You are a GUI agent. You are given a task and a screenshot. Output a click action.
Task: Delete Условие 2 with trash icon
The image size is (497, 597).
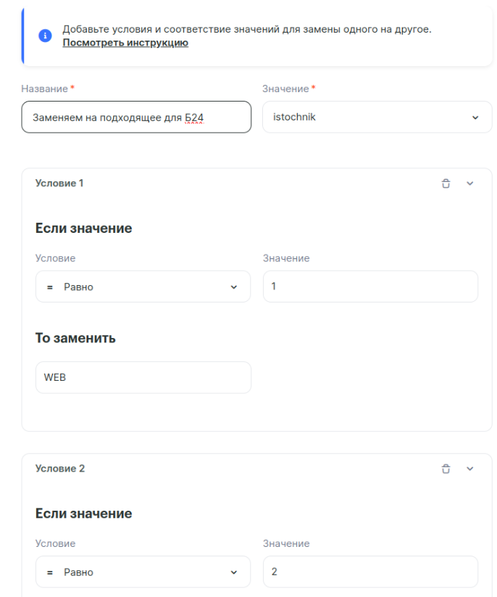click(x=446, y=469)
